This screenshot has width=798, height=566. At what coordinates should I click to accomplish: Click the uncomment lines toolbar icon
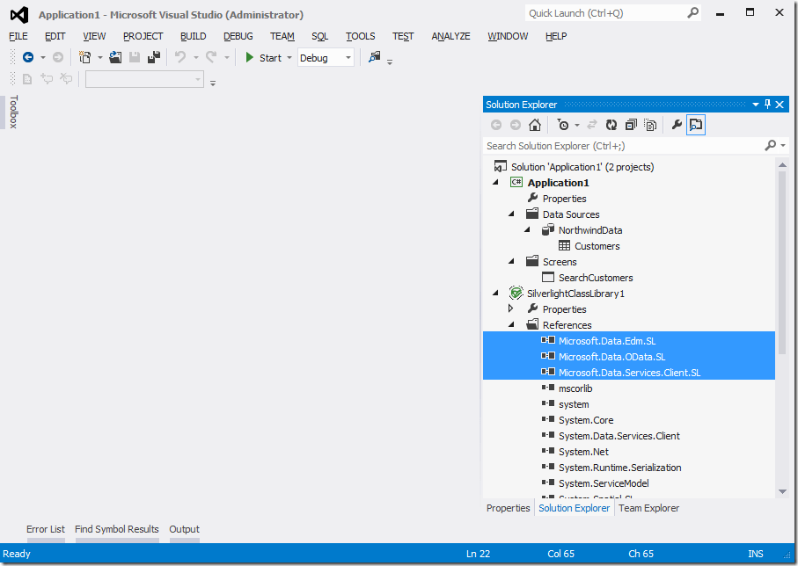pyautogui.click(x=66, y=79)
